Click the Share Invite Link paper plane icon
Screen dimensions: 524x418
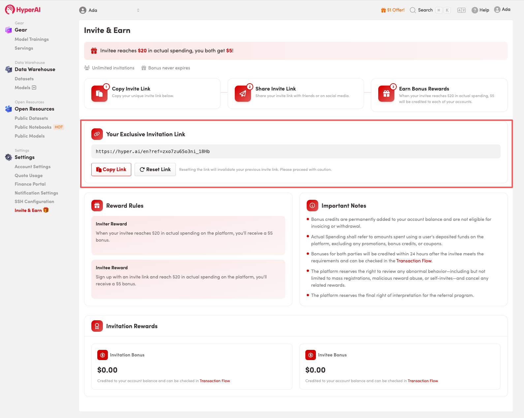tap(243, 94)
